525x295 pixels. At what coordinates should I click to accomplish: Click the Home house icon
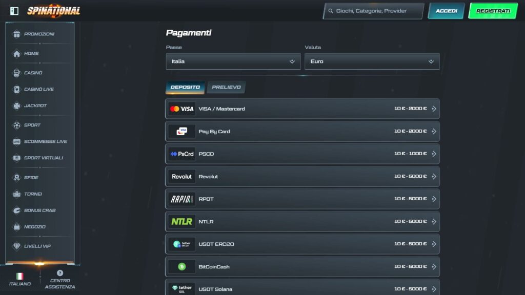point(16,53)
